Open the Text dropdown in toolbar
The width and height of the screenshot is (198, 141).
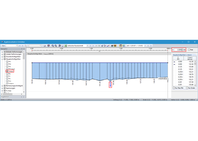[x=17, y=46]
